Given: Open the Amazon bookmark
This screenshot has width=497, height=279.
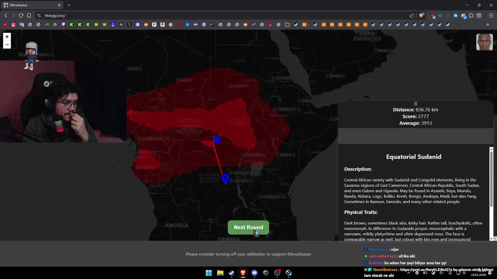Looking at the screenshot, I should (162, 24).
